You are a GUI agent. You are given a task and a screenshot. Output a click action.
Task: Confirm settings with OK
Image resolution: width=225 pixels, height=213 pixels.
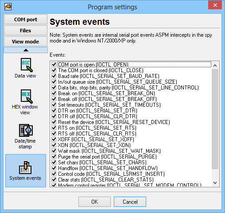click(94, 201)
